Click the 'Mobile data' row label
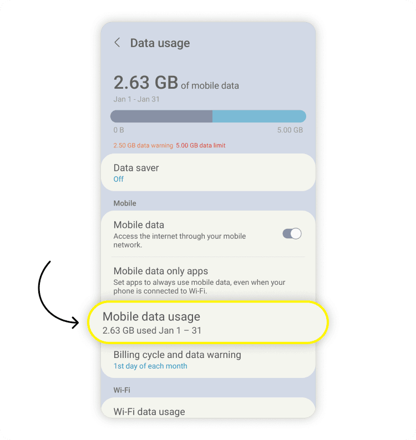416x440 pixels. [139, 225]
